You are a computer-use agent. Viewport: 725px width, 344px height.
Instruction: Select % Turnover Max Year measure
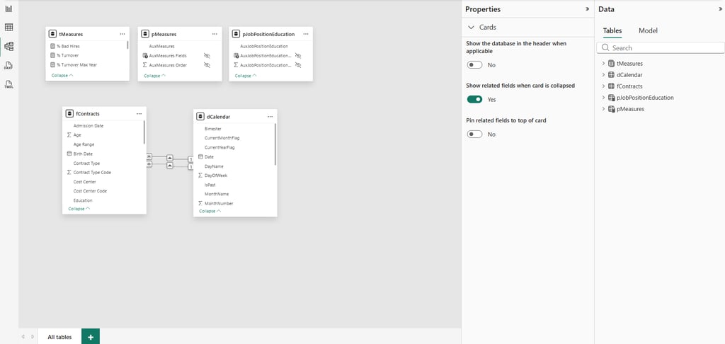[x=76, y=64]
